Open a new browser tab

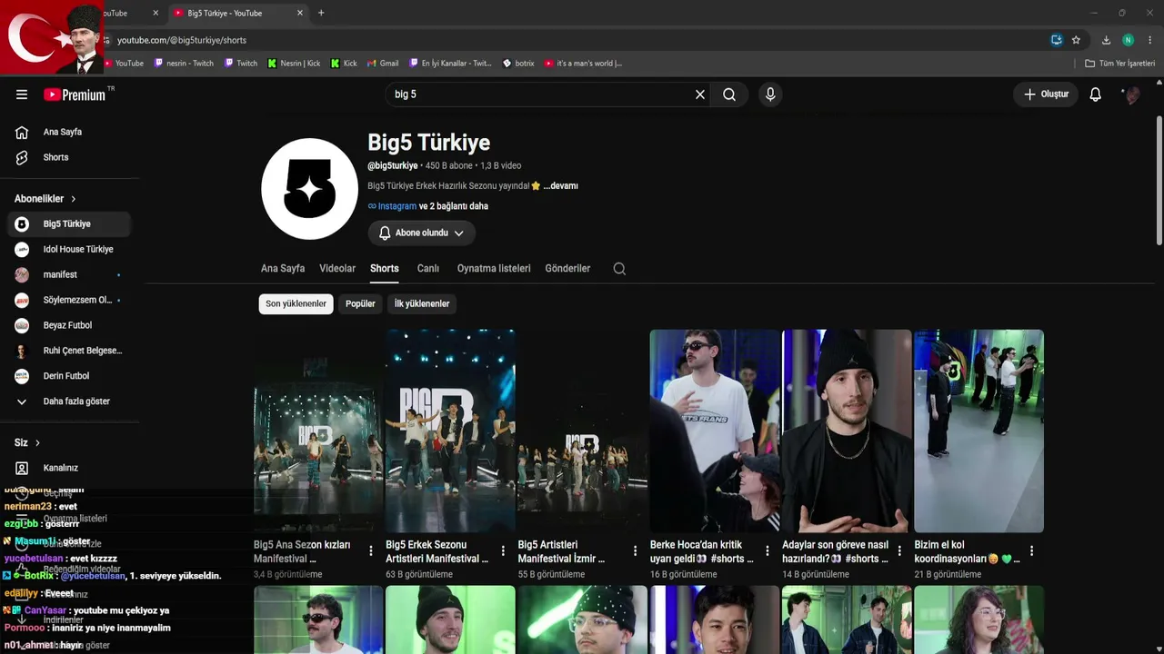coord(321,13)
